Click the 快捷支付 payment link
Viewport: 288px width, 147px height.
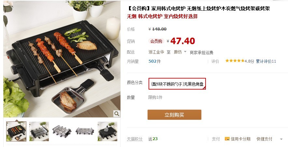[x=264, y=139]
